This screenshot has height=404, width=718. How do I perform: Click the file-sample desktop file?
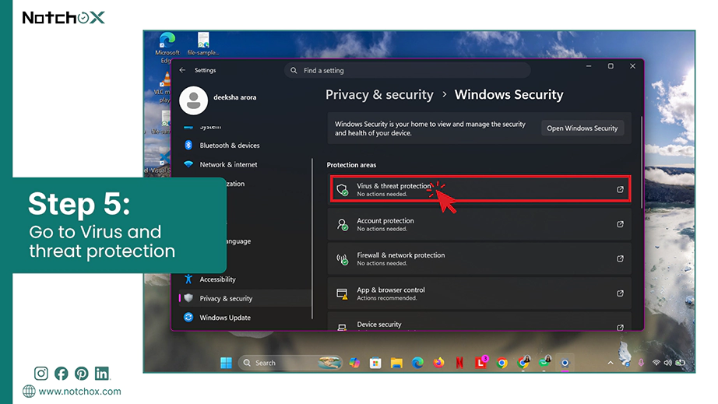[203, 44]
